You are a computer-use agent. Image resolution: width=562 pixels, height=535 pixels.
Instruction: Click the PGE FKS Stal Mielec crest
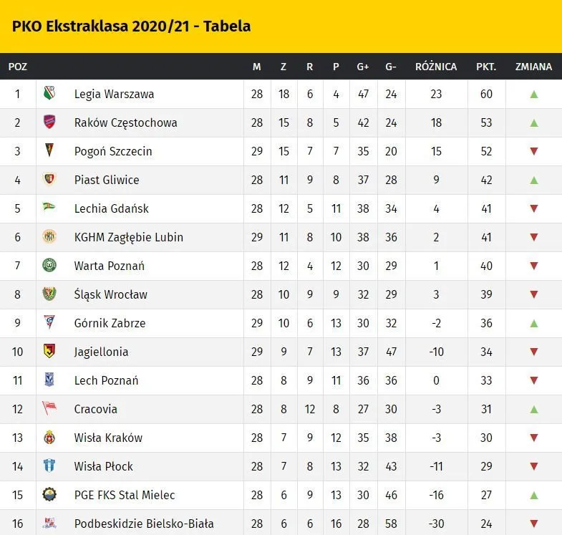[x=49, y=495]
